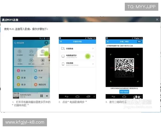Open 电脑歌曲同步 row in second phone

click(x=77, y=56)
